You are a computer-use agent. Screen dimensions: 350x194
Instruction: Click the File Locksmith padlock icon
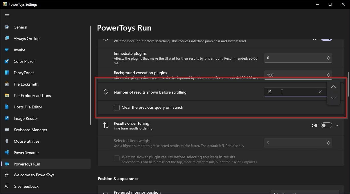(7, 84)
